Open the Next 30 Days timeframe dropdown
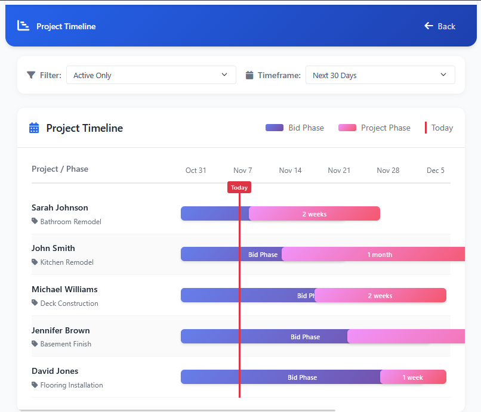This screenshot has width=481, height=412. 380,75
